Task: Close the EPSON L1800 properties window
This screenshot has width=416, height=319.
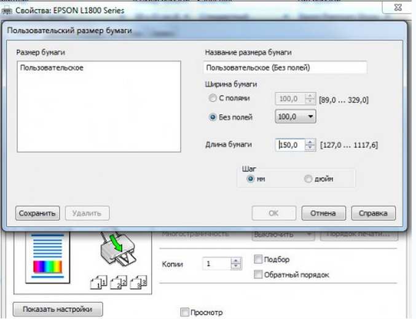Action: pyautogui.click(x=398, y=7)
